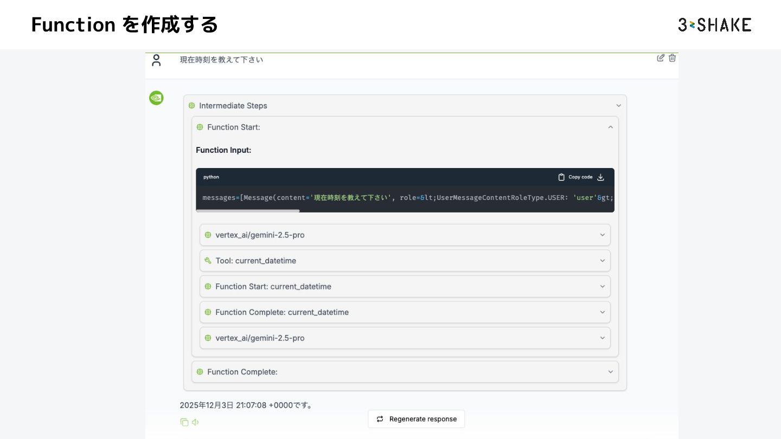Click the Regenerate response button
The width and height of the screenshot is (781, 439).
tap(416, 419)
